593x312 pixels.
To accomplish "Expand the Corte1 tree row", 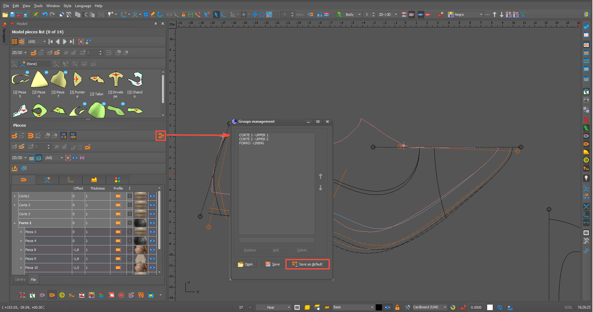I will (x=15, y=196).
